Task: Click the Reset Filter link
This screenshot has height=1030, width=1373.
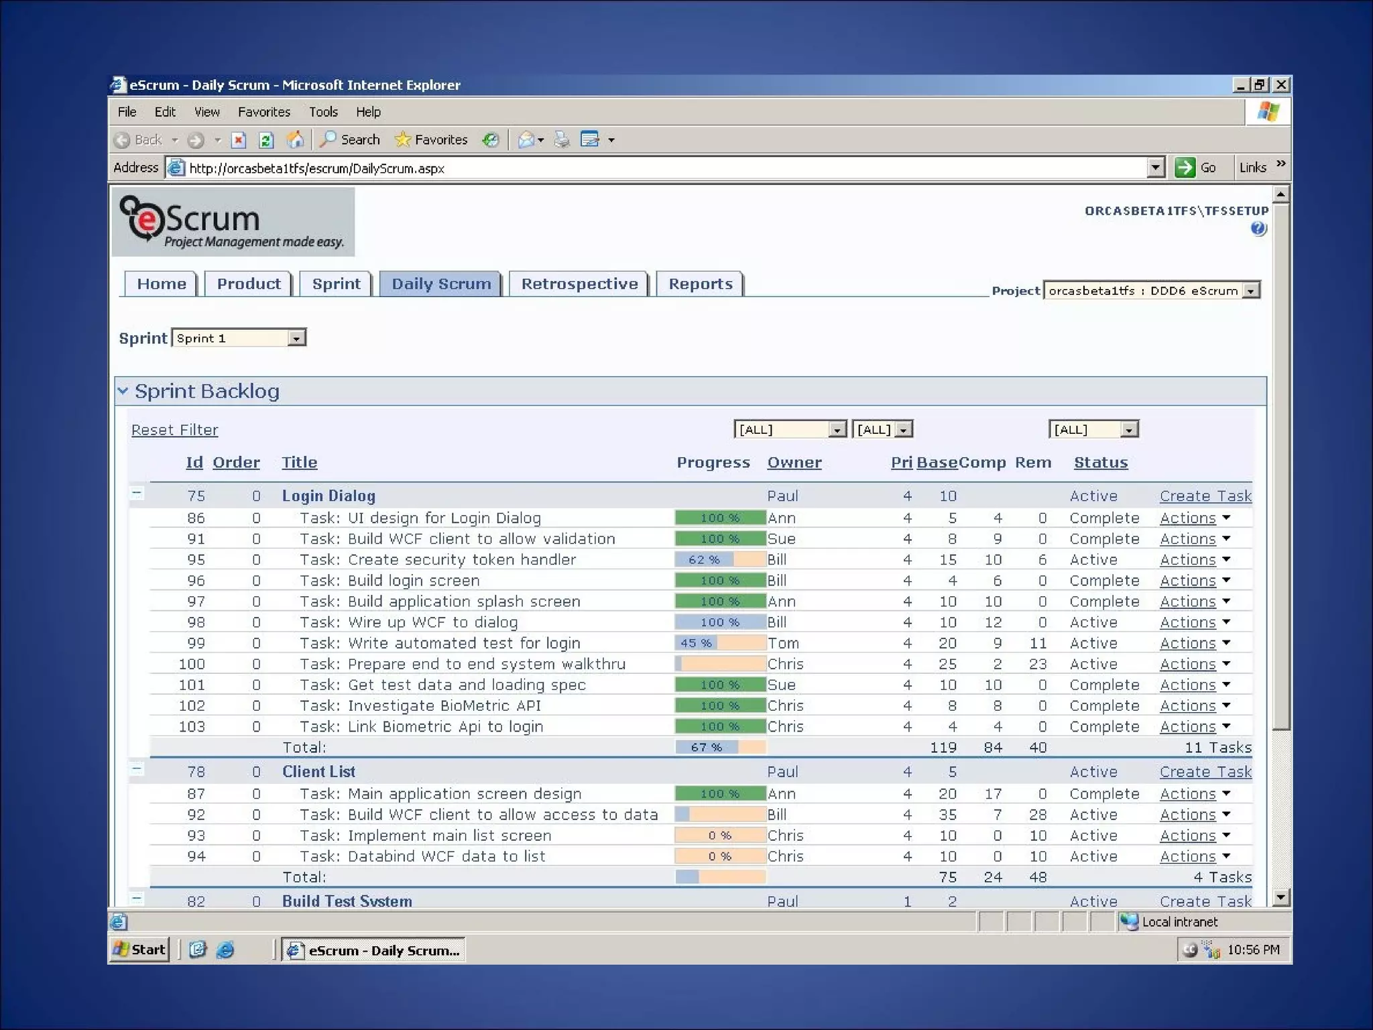Action: click(174, 430)
